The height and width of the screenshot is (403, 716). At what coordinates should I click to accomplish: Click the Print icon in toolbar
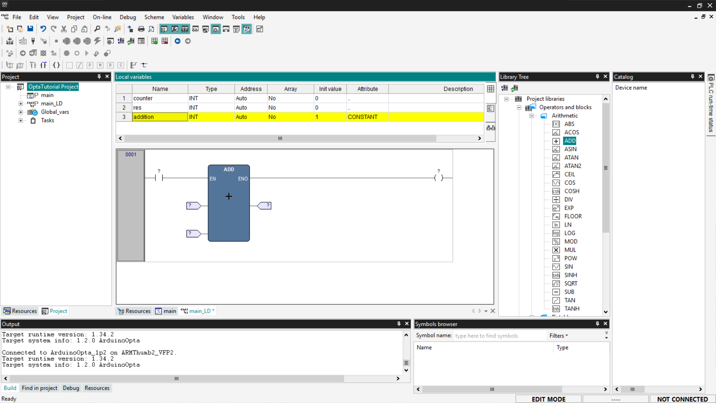(141, 29)
